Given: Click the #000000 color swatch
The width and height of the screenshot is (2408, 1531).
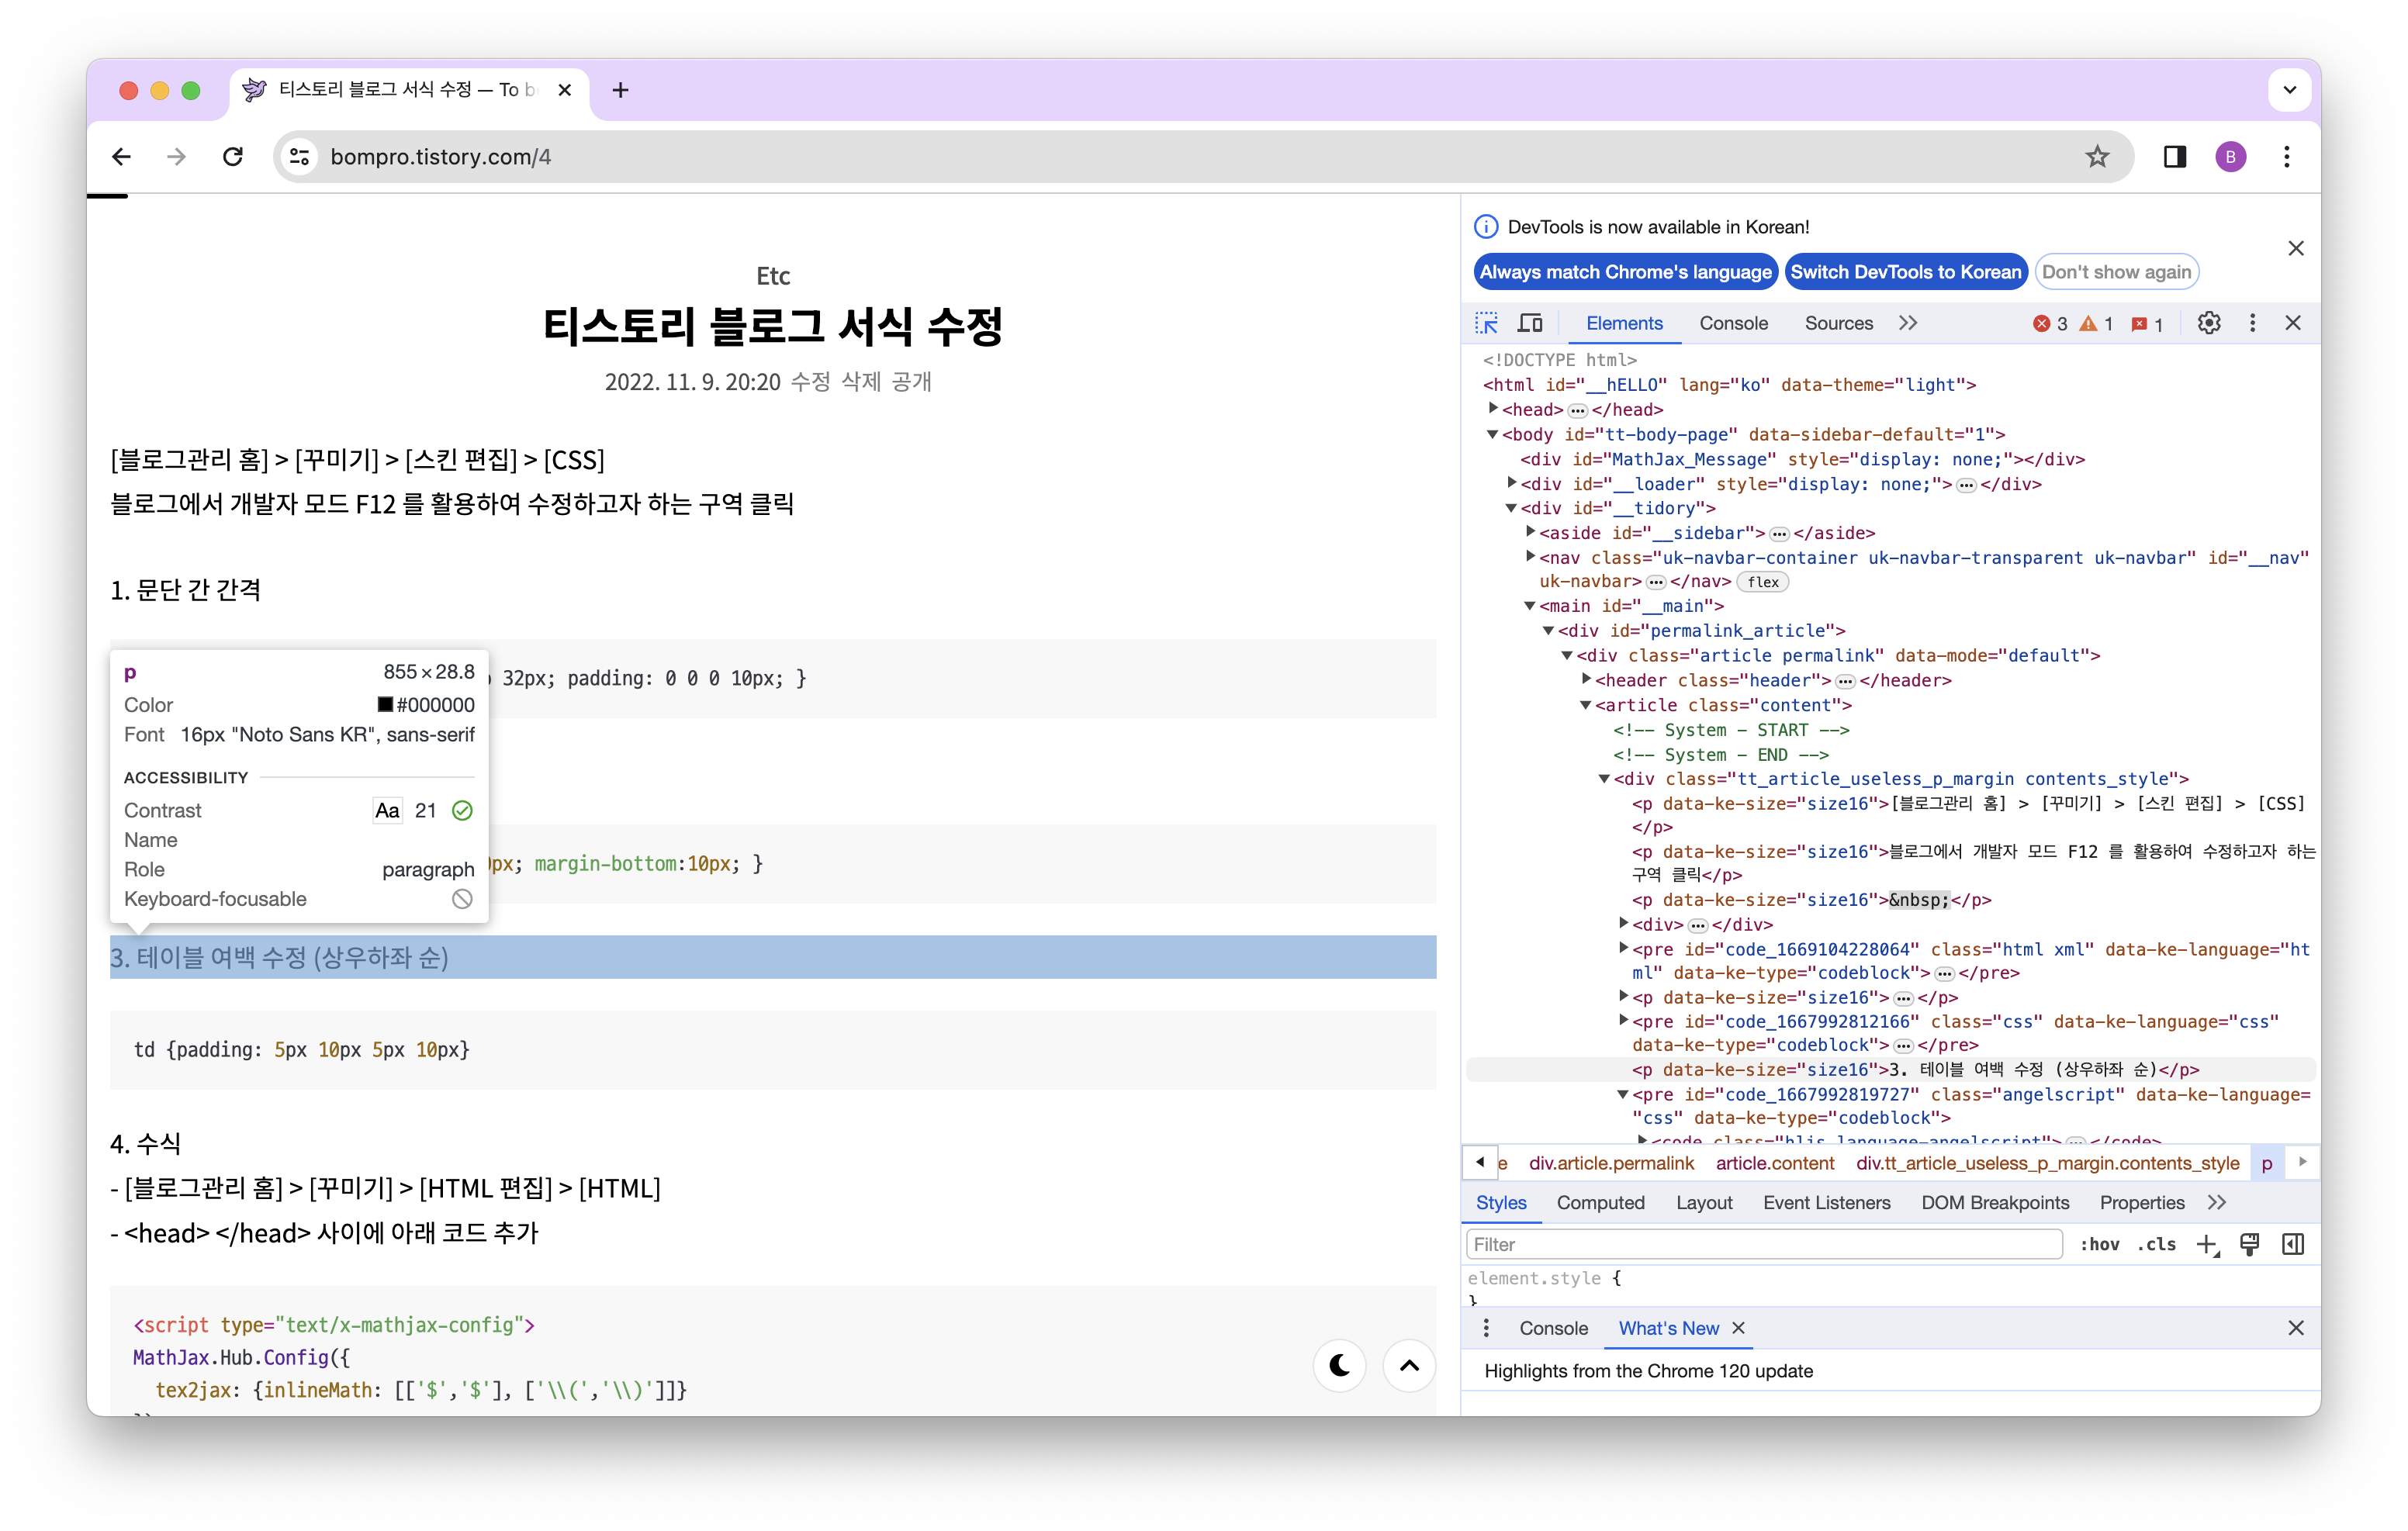Looking at the screenshot, I should click(x=385, y=705).
